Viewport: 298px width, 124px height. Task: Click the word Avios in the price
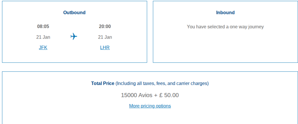(x=145, y=95)
